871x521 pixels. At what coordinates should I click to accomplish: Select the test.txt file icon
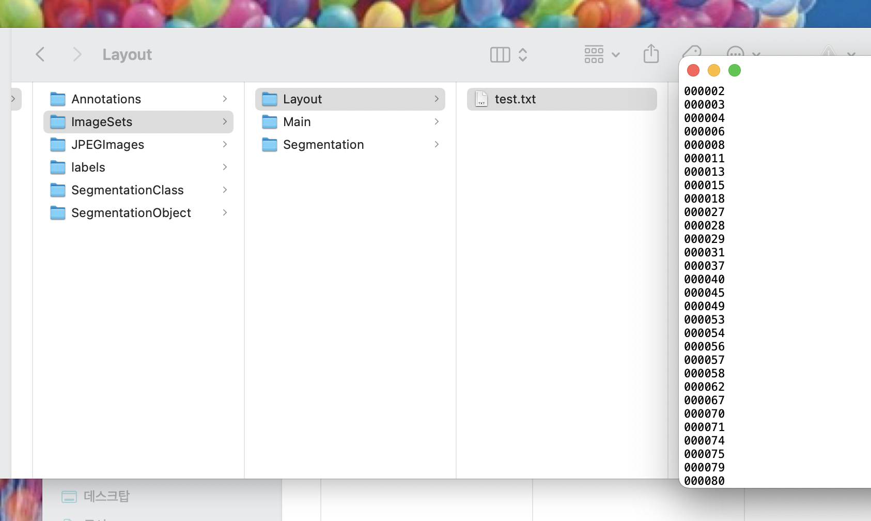point(481,99)
